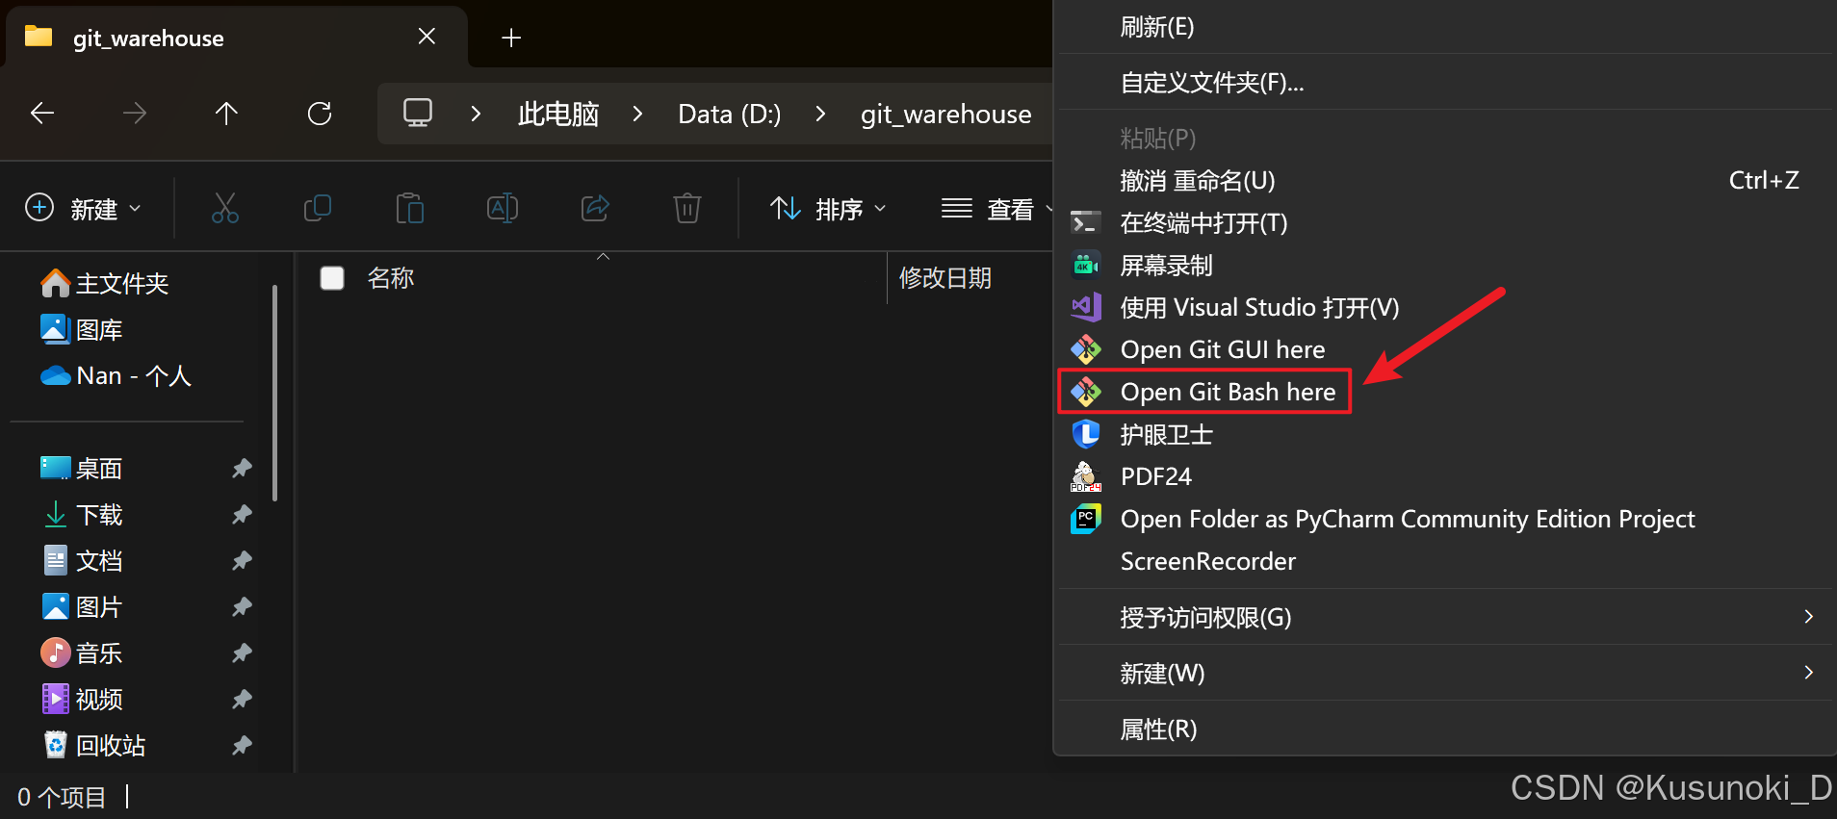Select git_warehouse in the breadcrumb
This screenshot has height=819, width=1837.
pos(946,115)
